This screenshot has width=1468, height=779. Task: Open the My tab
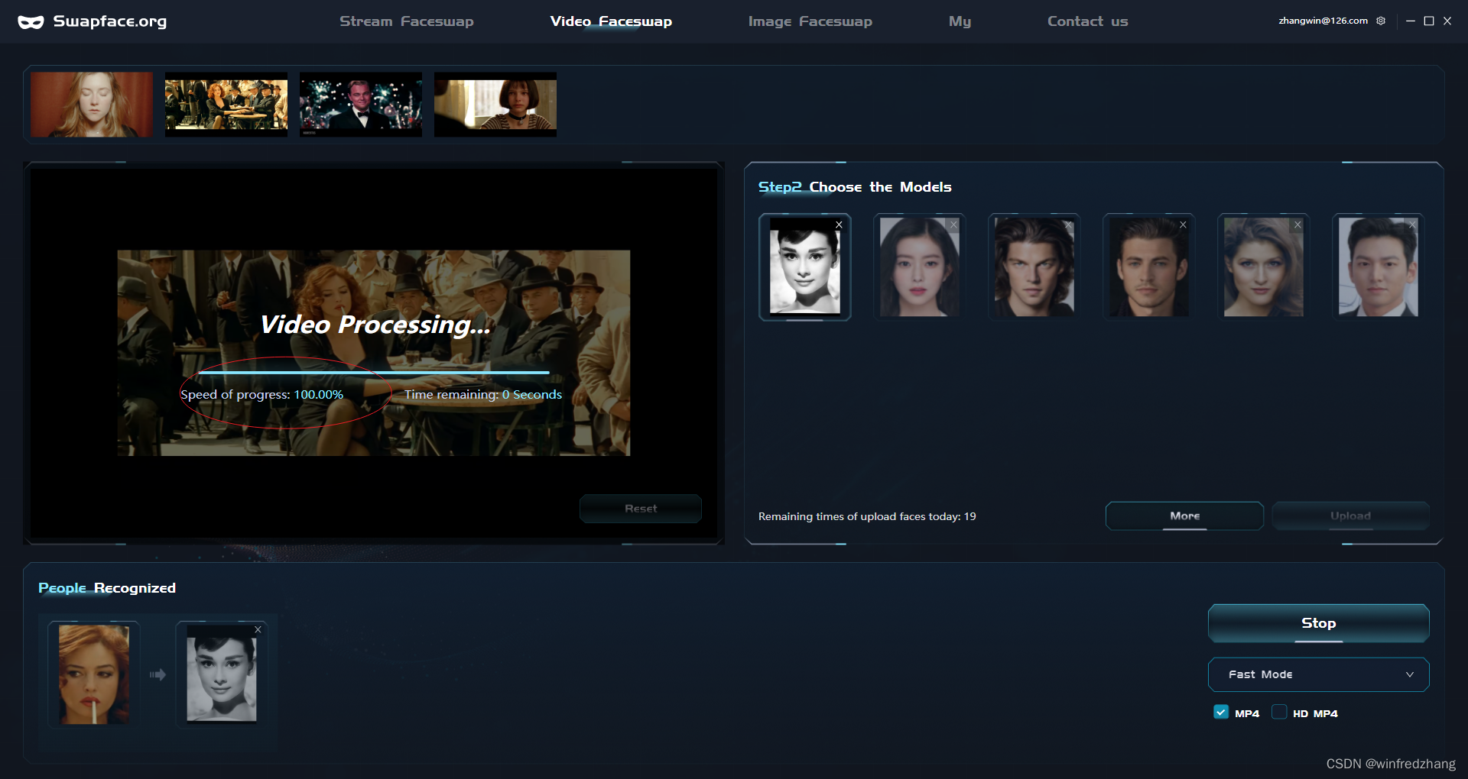960,21
